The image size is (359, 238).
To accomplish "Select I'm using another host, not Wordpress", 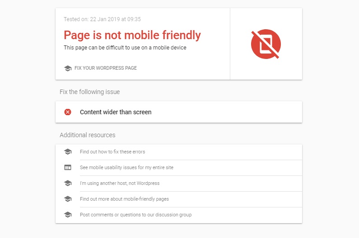I will 120,183.
